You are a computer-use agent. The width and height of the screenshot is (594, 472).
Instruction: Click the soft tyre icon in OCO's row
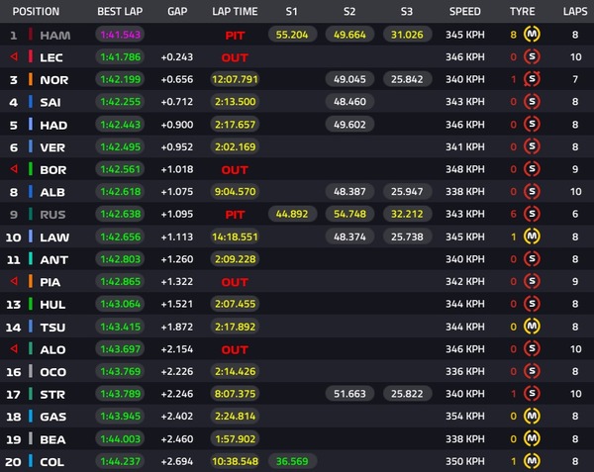[x=532, y=371]
